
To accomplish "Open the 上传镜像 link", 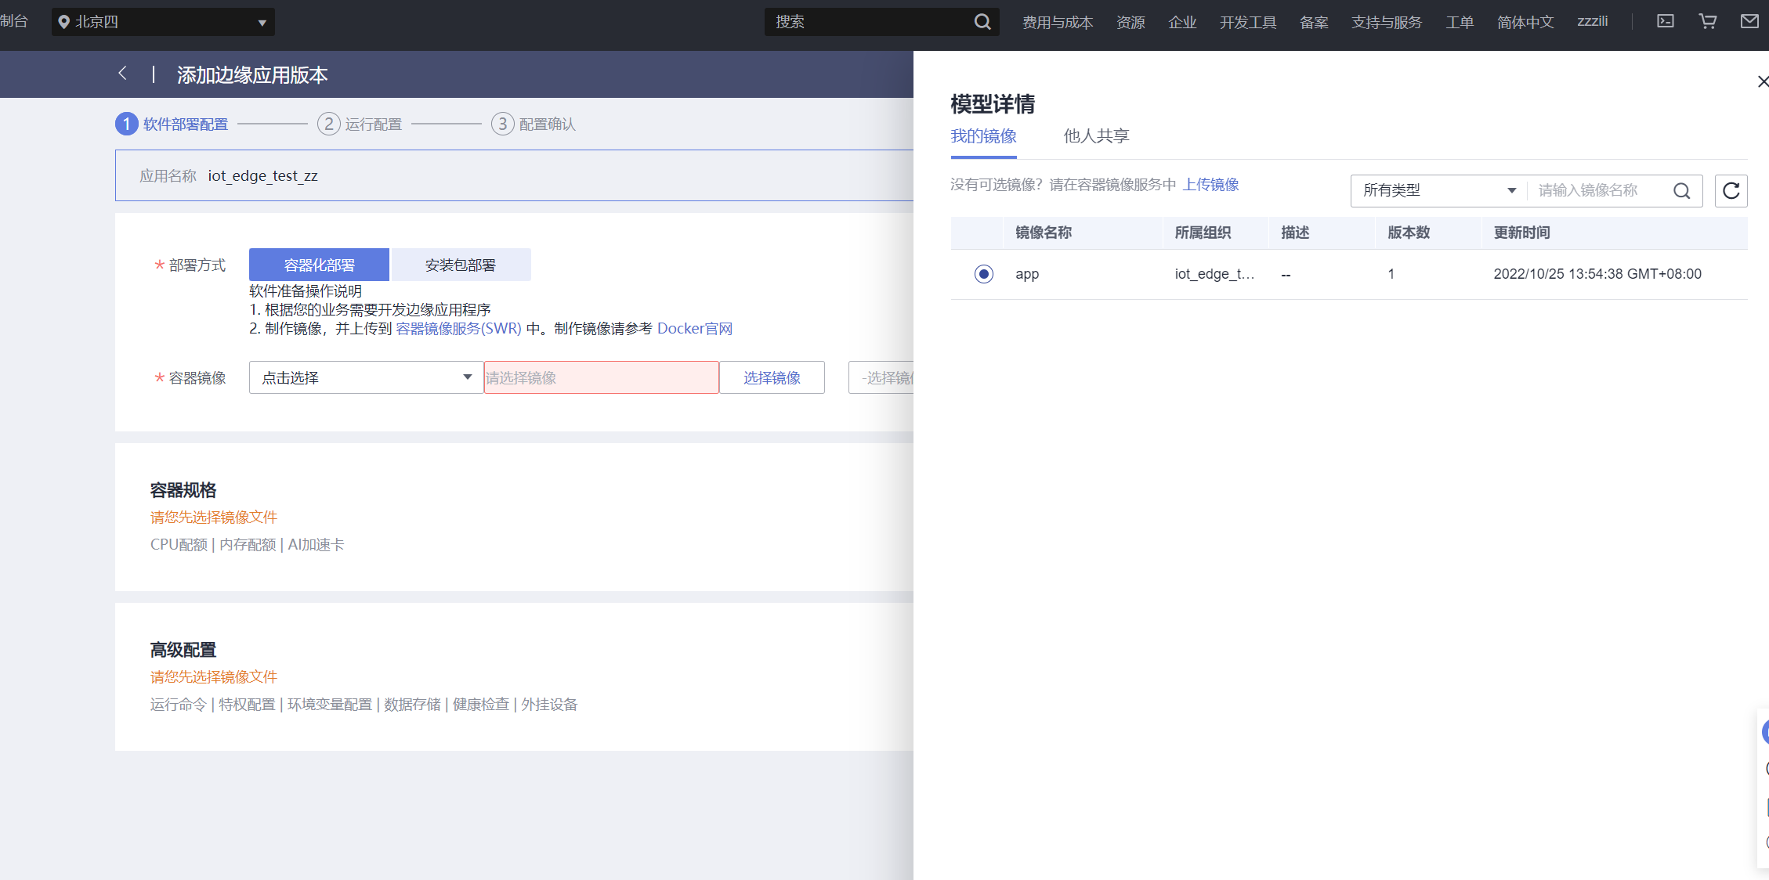I will tap(1210, 184).
